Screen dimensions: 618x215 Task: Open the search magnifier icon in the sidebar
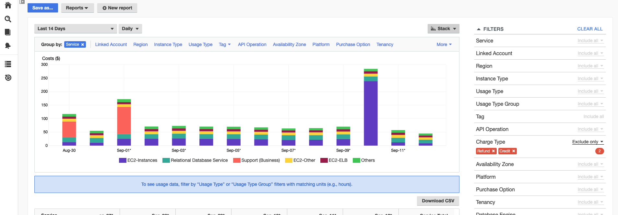[8, 19]
